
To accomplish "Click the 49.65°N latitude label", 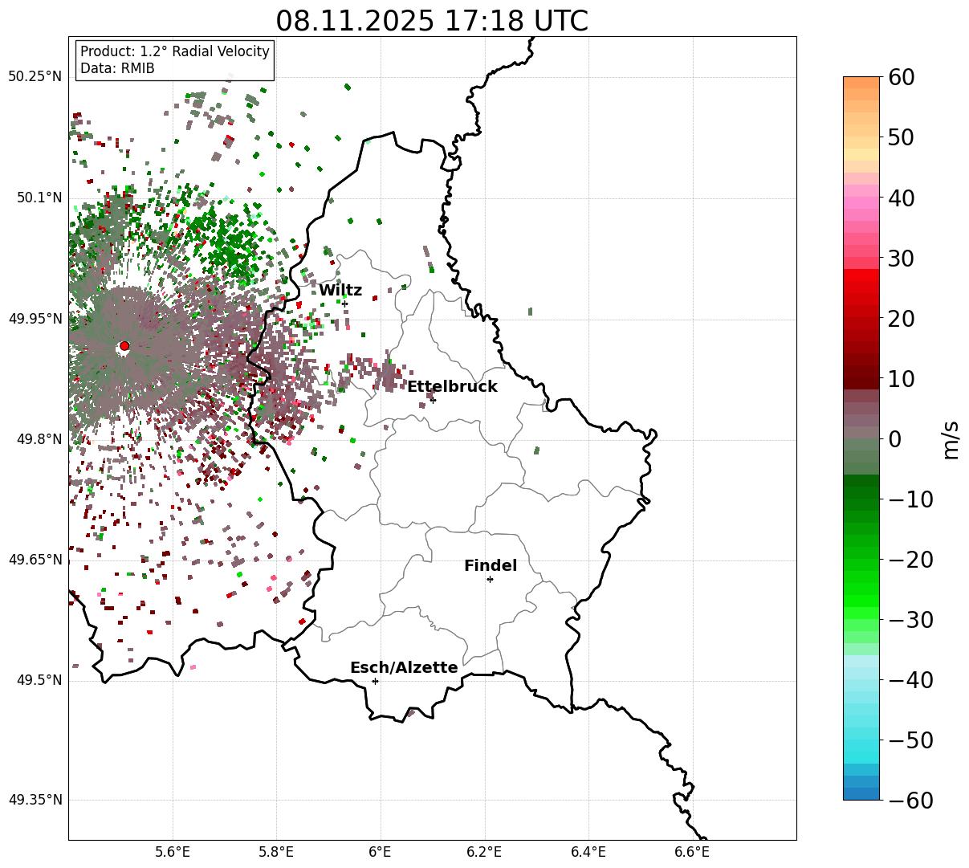I will [35, 560].
